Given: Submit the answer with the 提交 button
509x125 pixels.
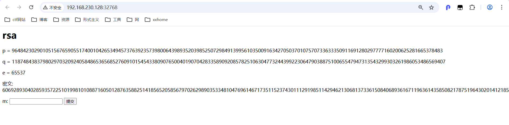Looking at the screenshot, I should [x=70, y=101].
